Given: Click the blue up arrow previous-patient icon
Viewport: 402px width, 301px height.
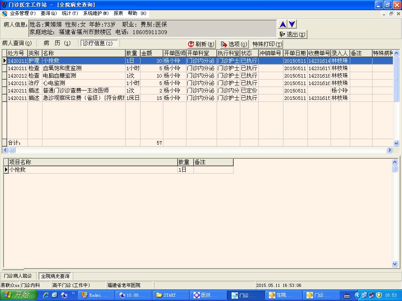Looking at the screenshot, I should click(283, 24).
